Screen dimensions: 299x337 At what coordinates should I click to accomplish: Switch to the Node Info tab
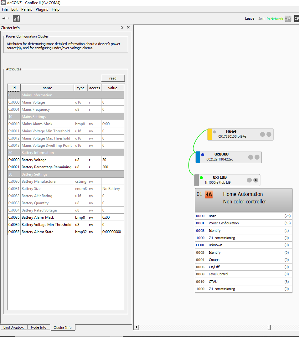(x=39, y=327)
